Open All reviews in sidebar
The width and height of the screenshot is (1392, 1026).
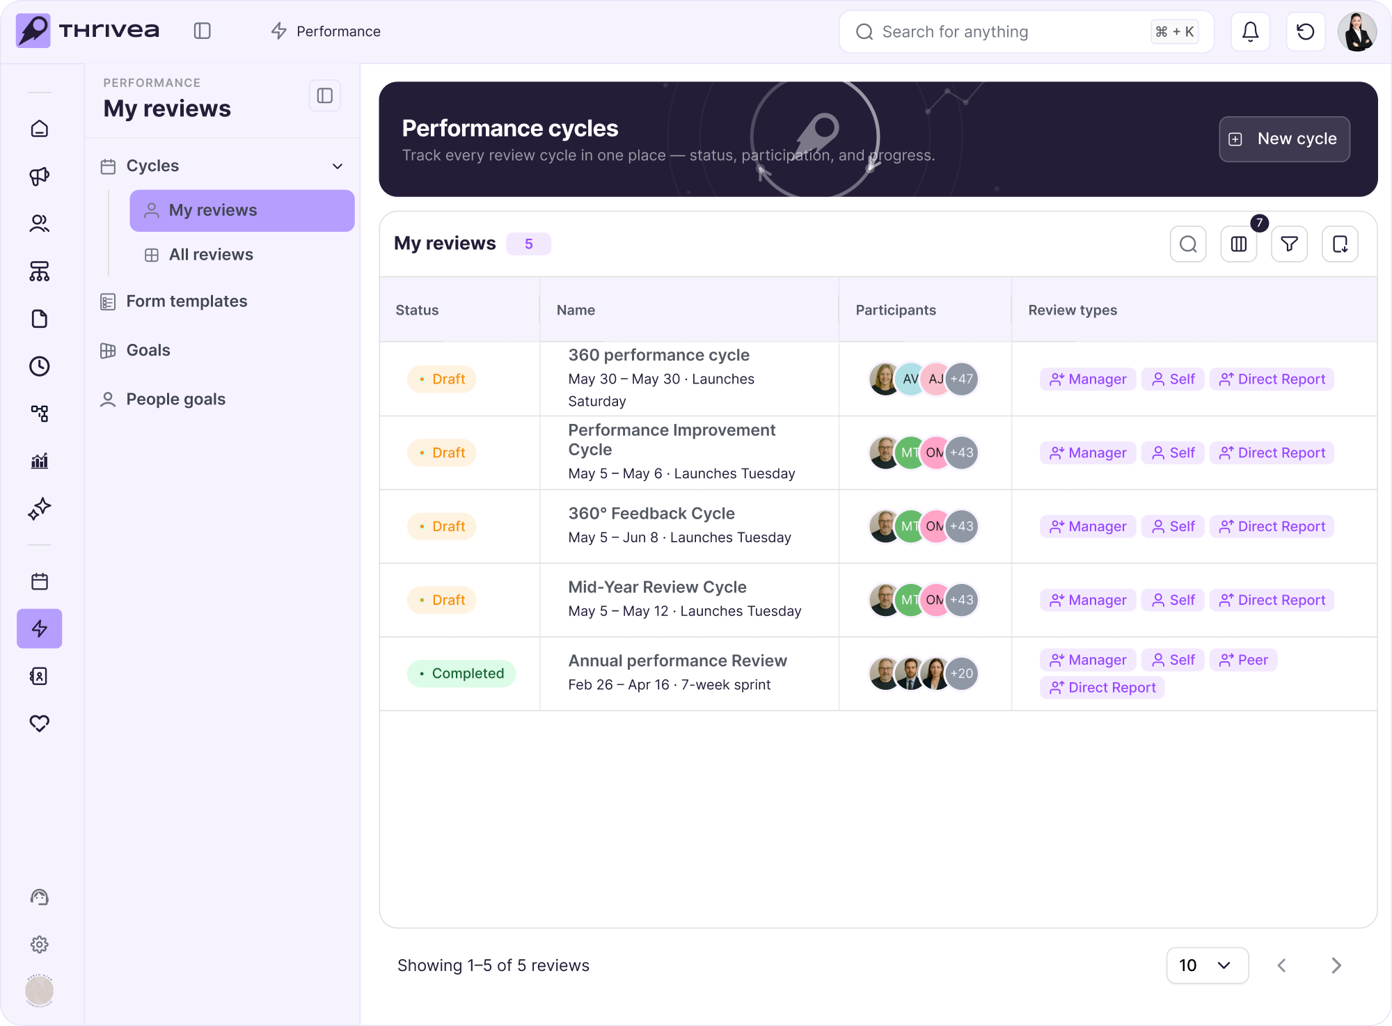211,255
